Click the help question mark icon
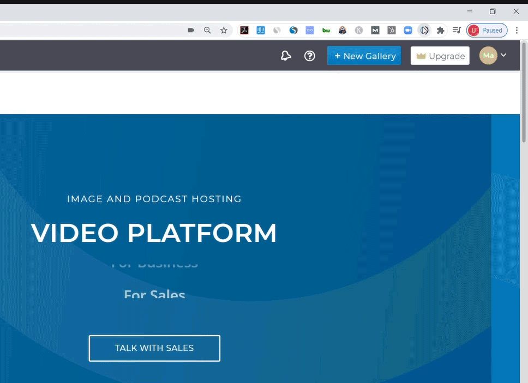528x383 pixels. click(x=310, y=56)
